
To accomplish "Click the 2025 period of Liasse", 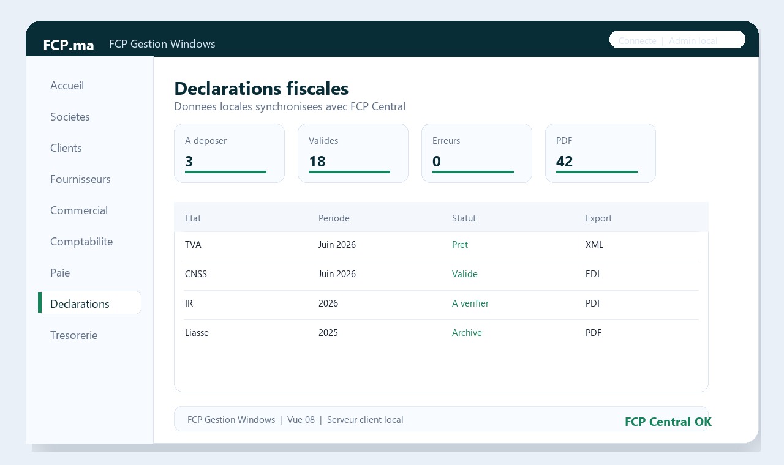I will pos(328,333).
